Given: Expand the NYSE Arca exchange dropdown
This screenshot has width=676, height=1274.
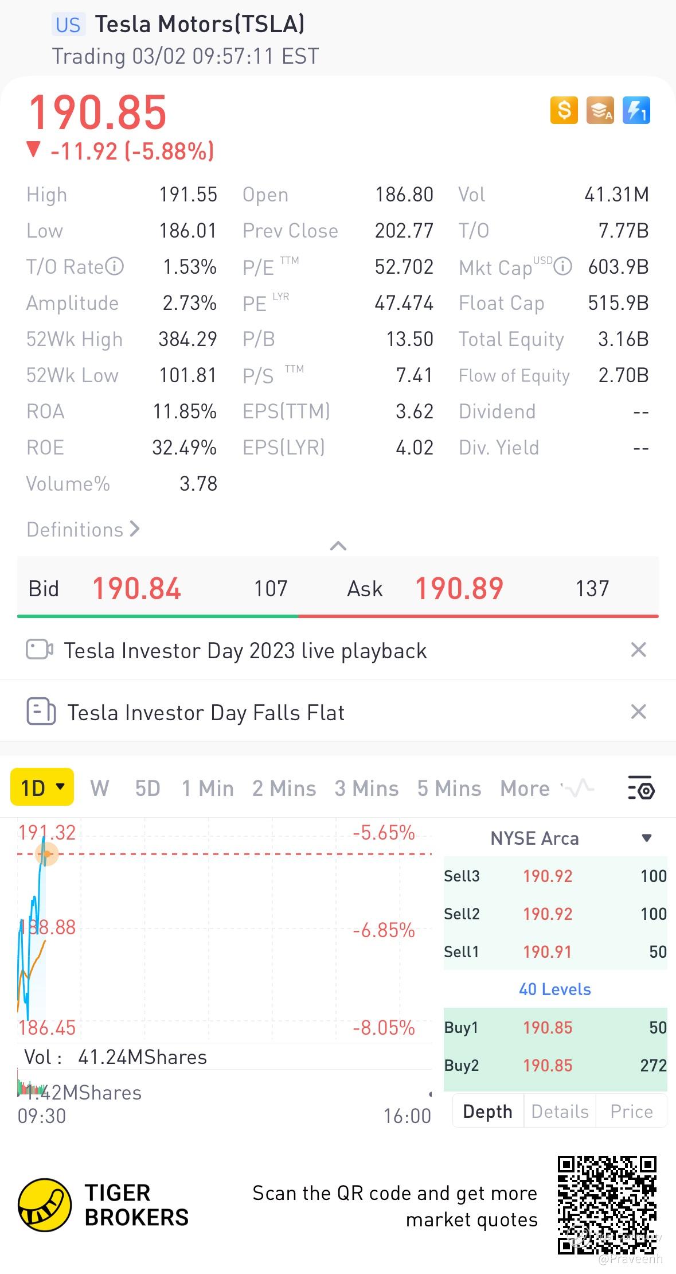Looking at the screenshot, I should (646, 838).
